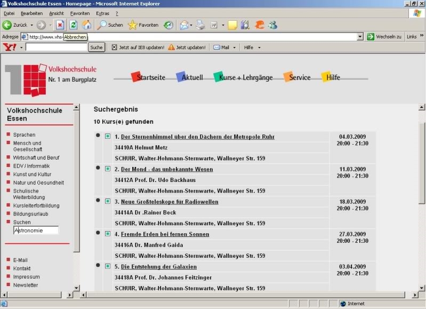Click the printer icon in the toolbar

pos(200,25)
